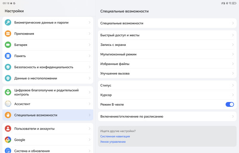
Task: Click the red person icon for Пользователи и аккаунты
Action: click(8, 128)
